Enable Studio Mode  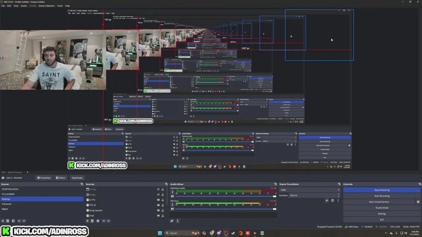tap(382, 208)
